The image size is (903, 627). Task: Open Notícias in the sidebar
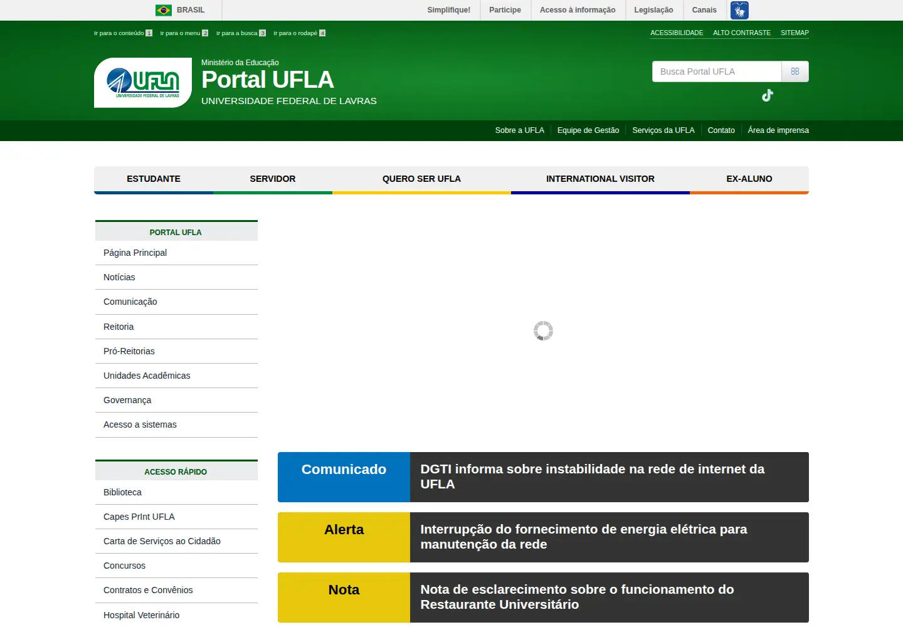176,277
